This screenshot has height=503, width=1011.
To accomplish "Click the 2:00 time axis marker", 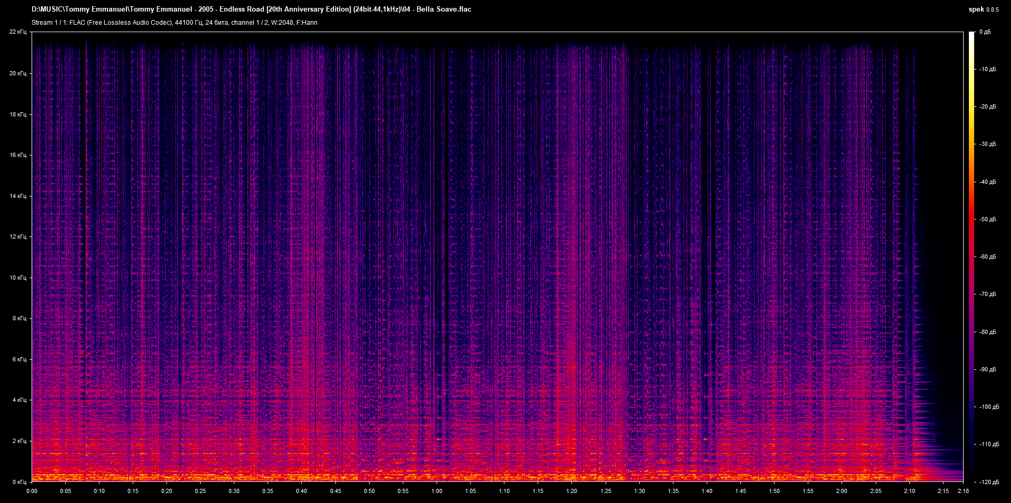I will pyautogui.click(x=841, y=491).
